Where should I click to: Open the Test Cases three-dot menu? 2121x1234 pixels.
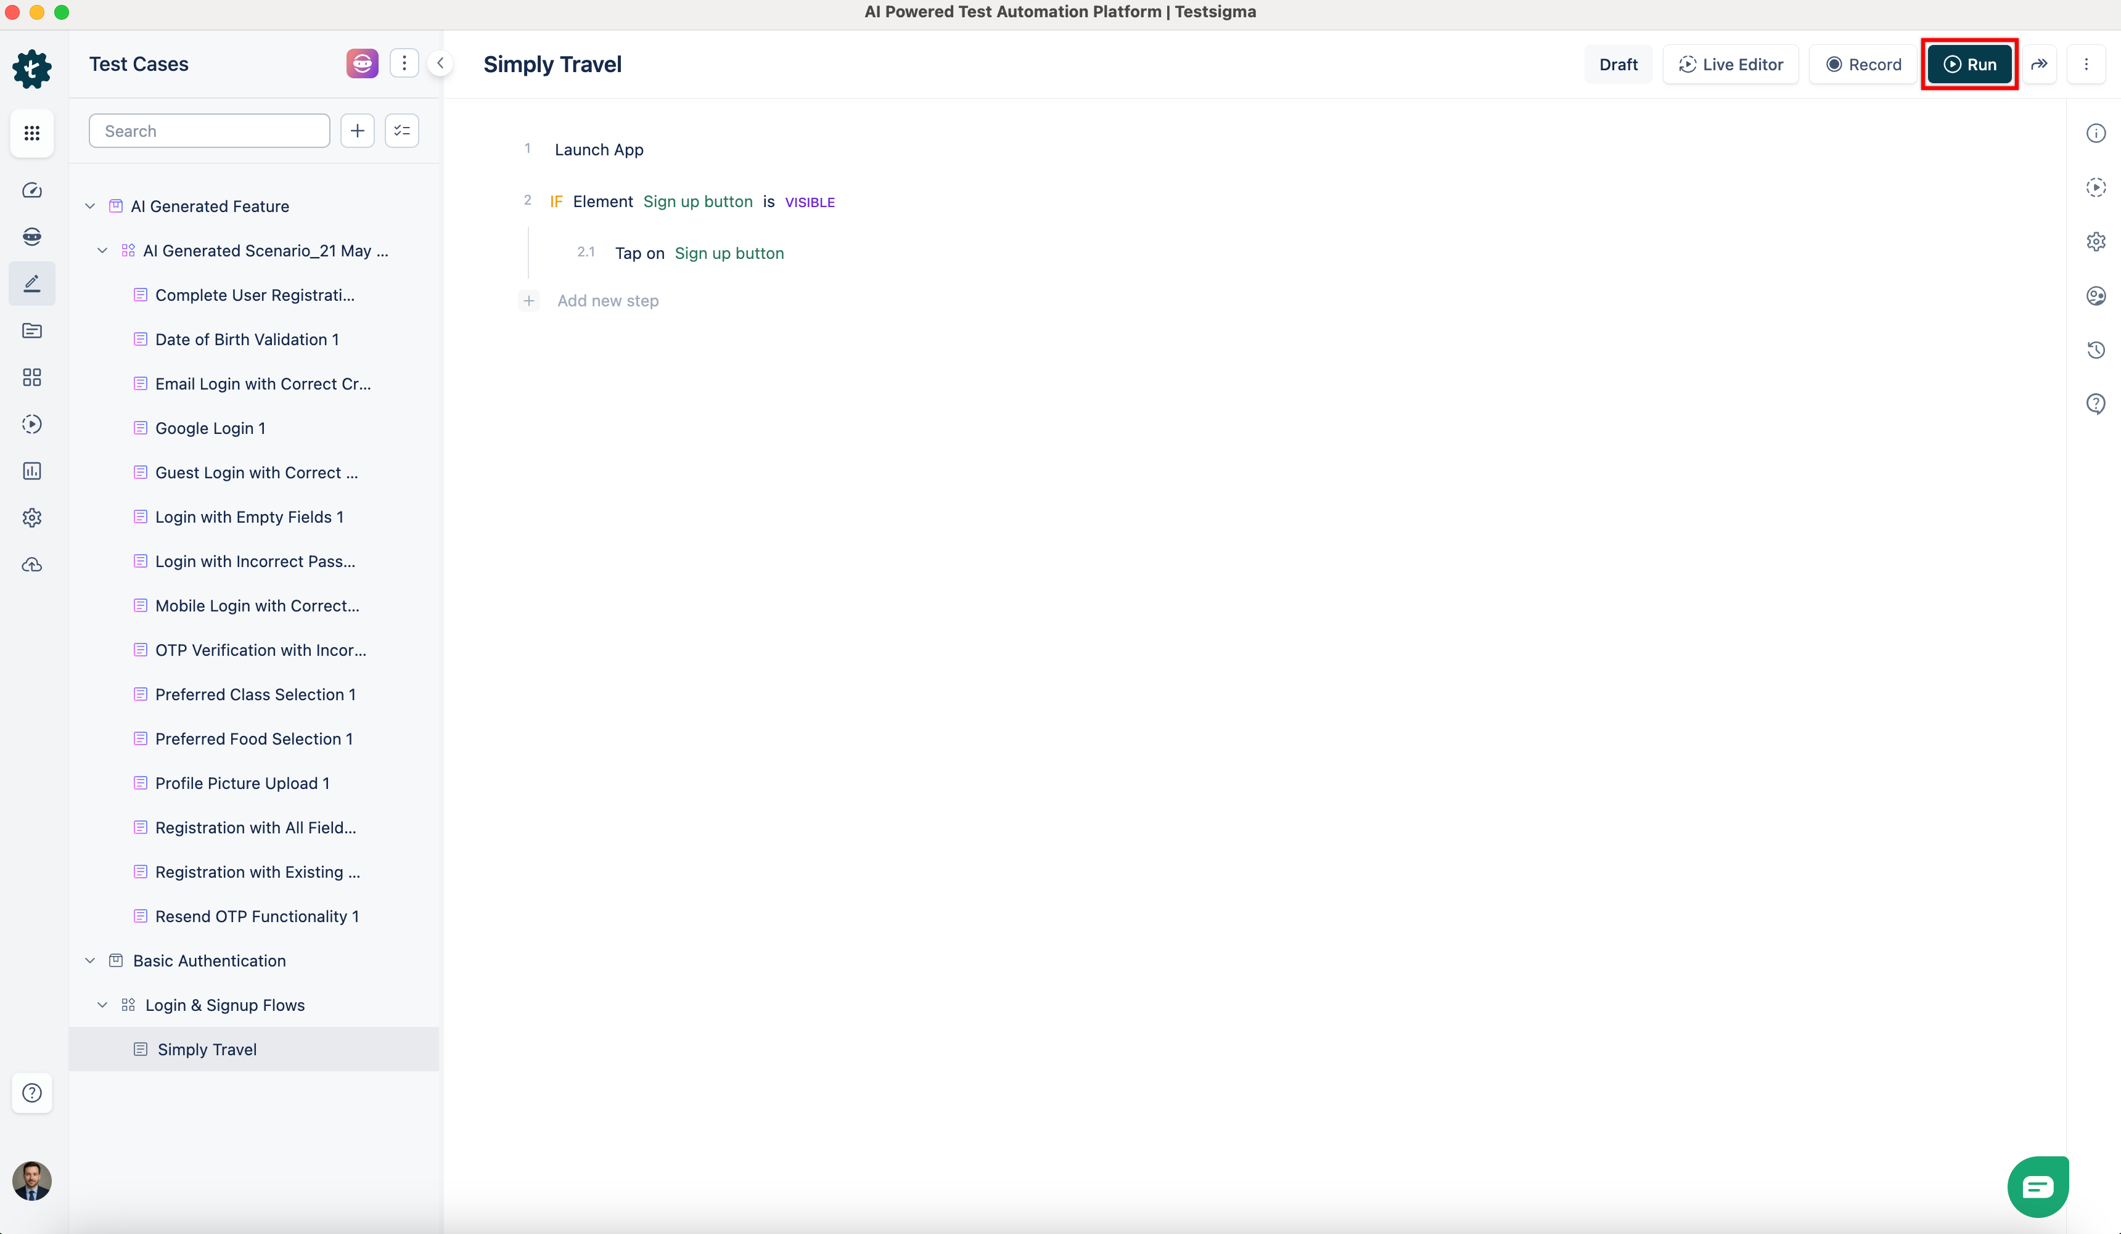[x=404, y=63]
